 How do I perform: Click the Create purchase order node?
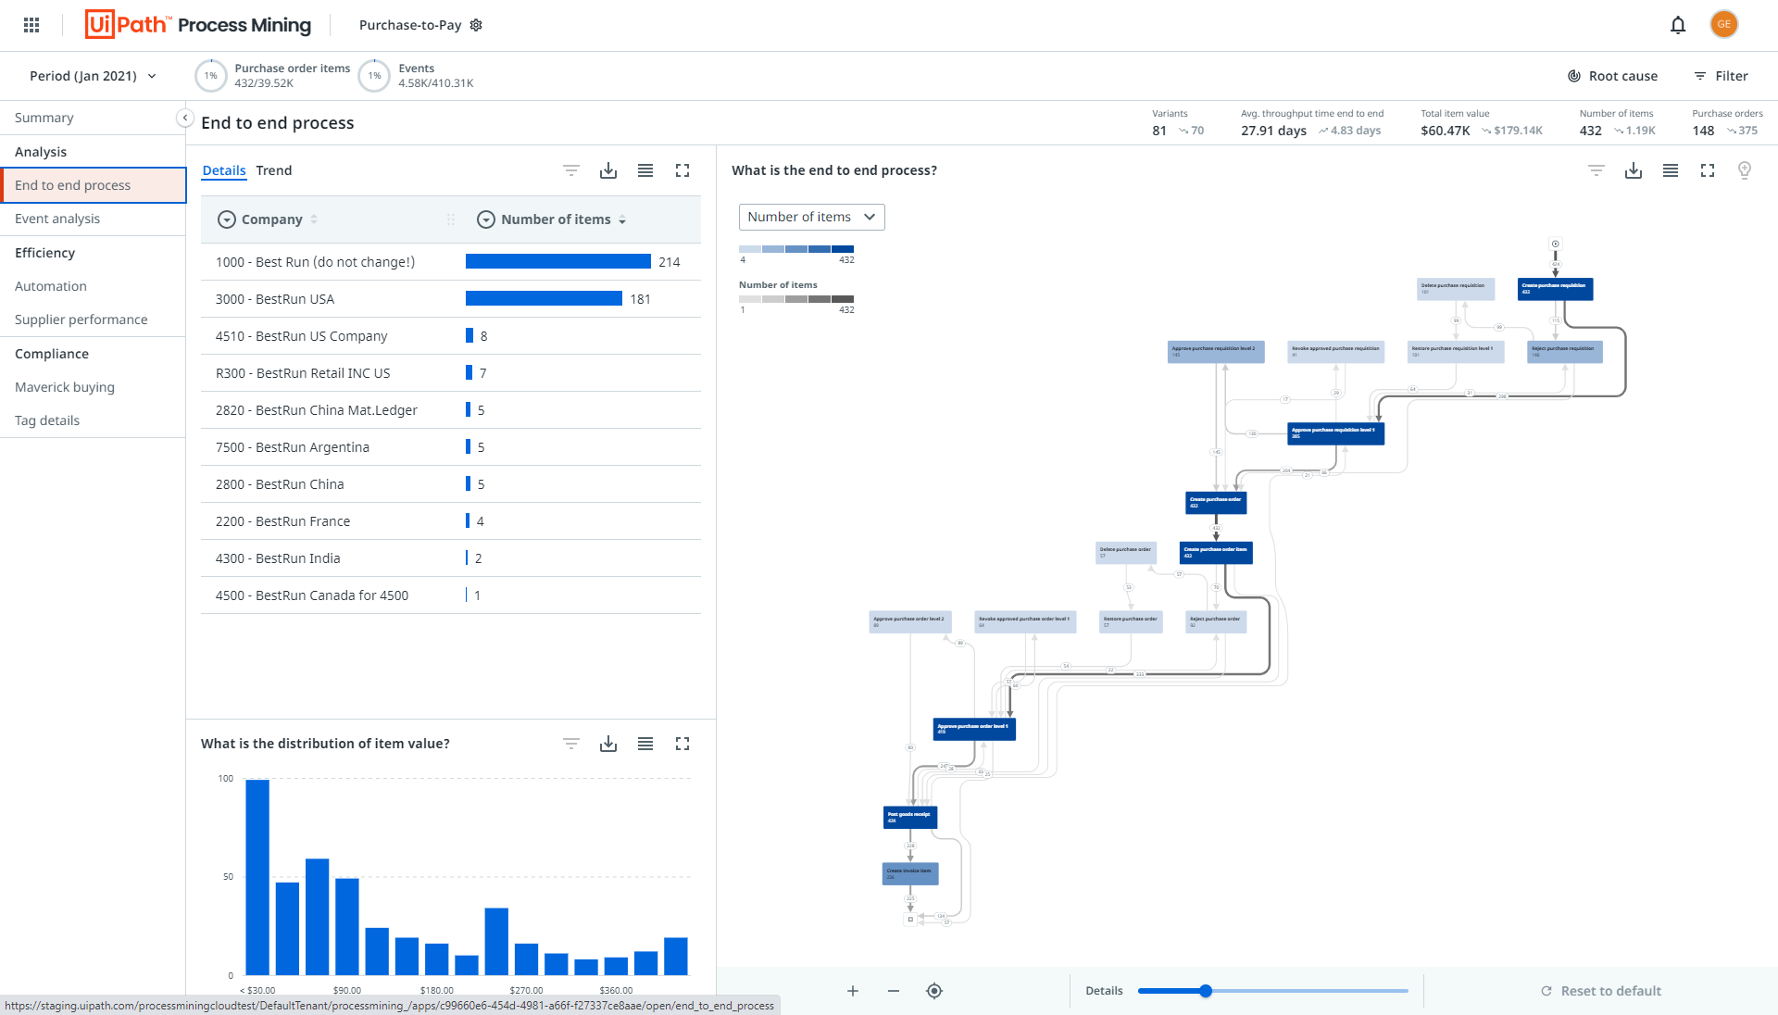[1216, 503]
